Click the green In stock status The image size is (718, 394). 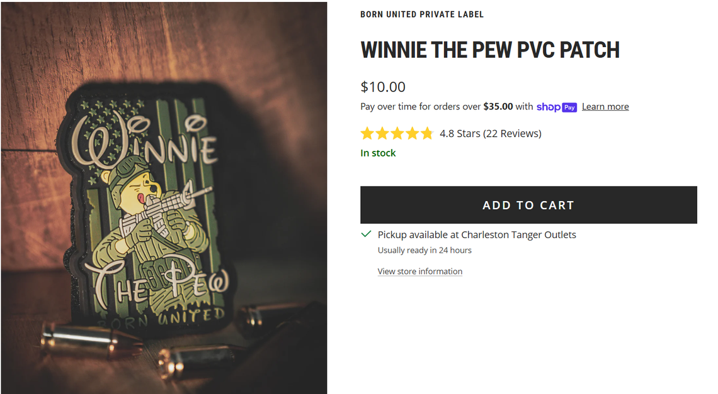click(x=378, y=153)
